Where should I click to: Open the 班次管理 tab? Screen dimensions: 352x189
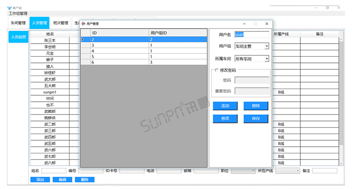click(x=61, y=23)
